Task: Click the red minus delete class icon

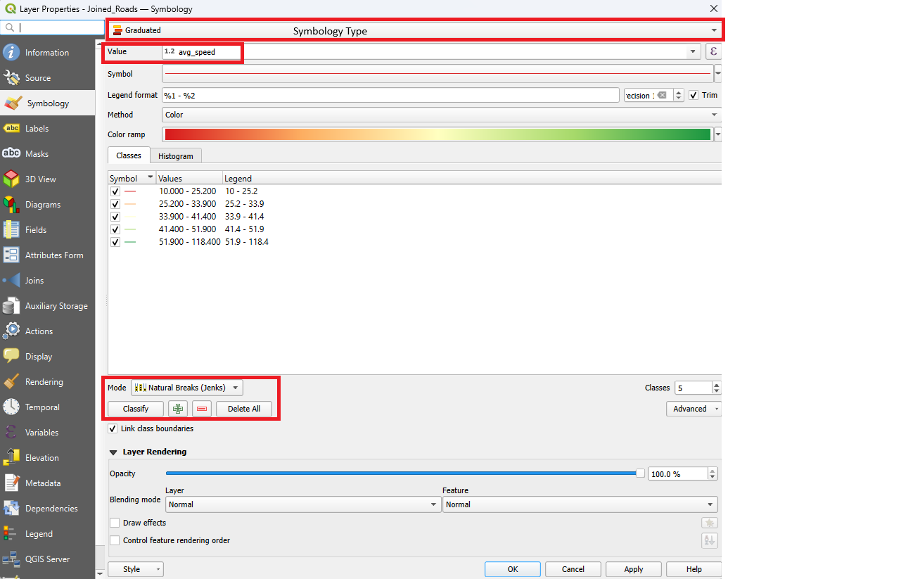Action: point(202,409)
